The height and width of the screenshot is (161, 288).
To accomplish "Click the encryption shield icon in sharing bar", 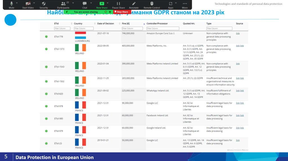I will coord(110,12).
